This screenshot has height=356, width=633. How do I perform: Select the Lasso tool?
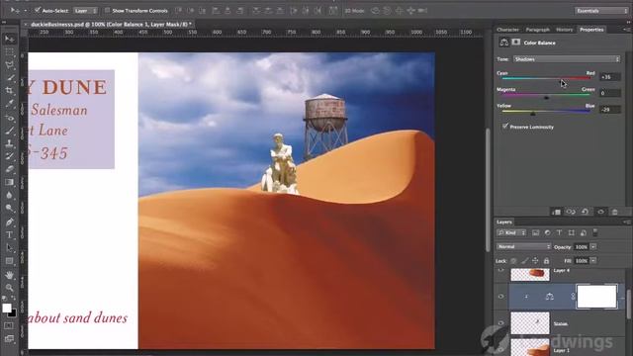pyautogui.click(x=9, y=65)
